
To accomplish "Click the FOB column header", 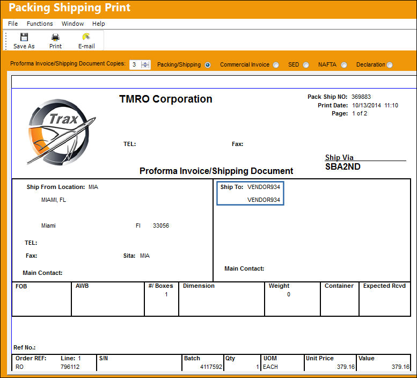I will click(21, 286).
